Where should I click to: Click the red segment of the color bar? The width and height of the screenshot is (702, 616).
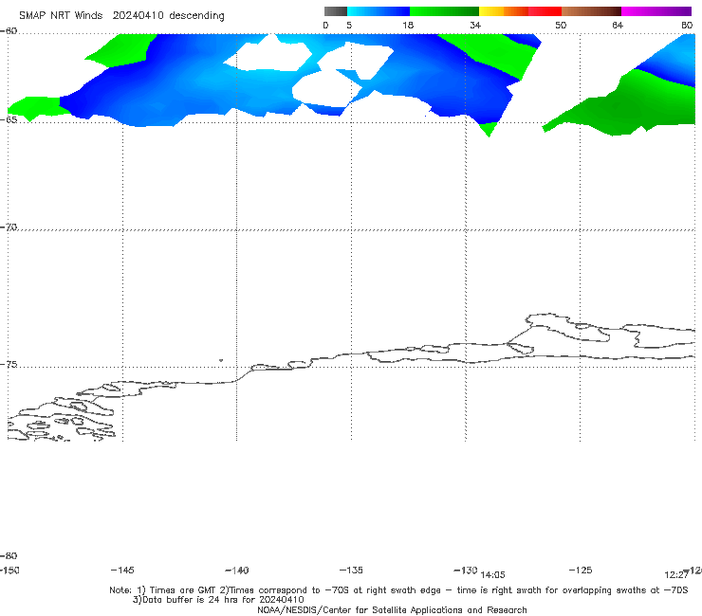[545, 11]
